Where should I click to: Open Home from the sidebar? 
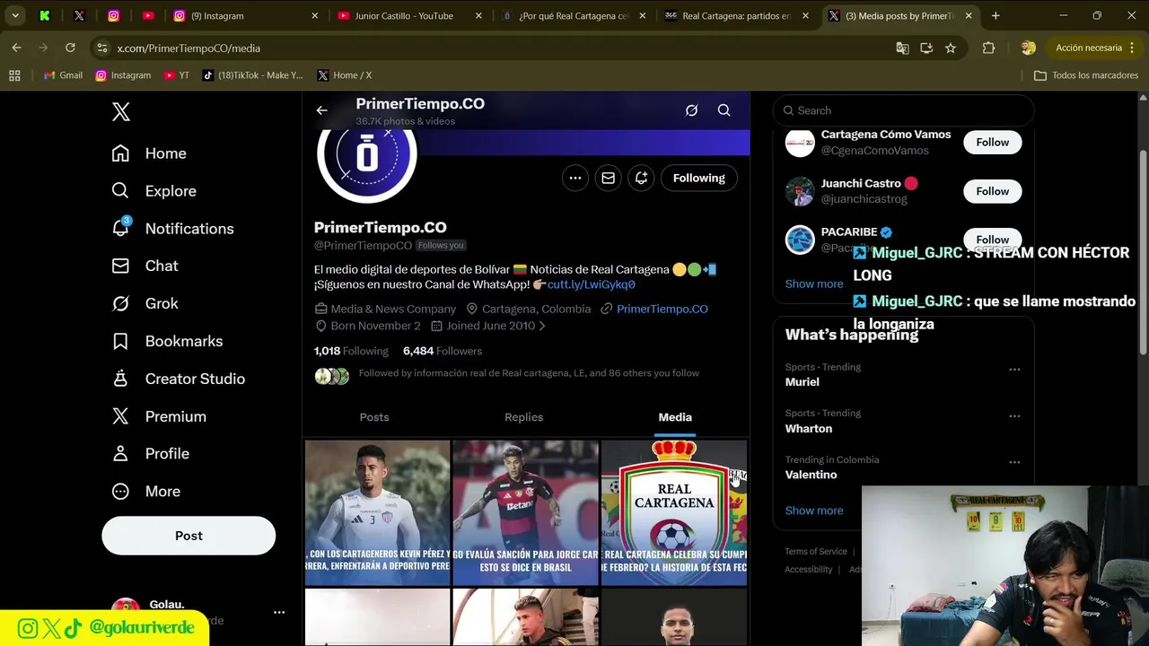click(149, 153)
